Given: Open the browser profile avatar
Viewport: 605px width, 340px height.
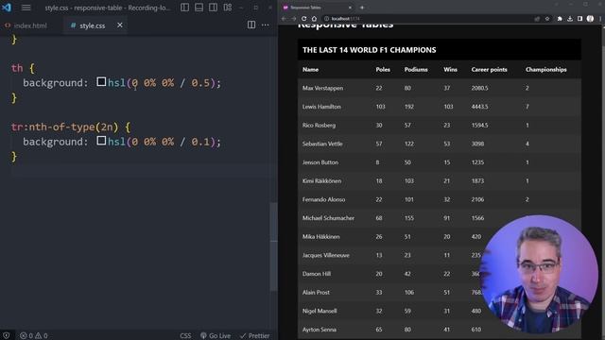Looking at the screenshot, I should [590, 19].
